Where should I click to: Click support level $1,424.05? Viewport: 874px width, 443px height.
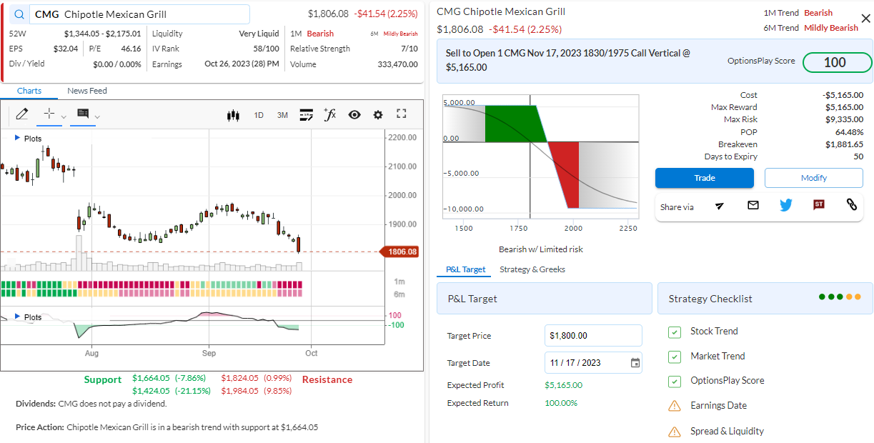pos(151,391)
